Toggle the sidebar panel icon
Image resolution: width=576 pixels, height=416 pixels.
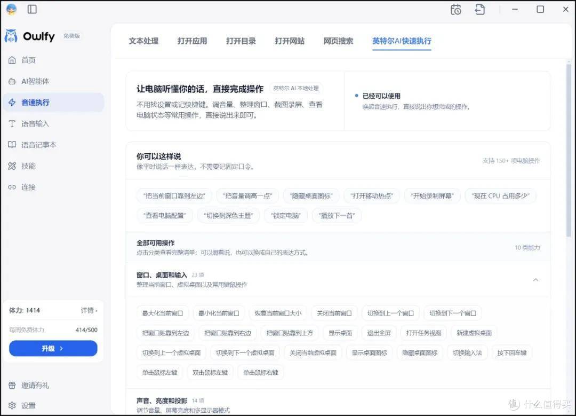pyautogui.click(x=33, y=9)
